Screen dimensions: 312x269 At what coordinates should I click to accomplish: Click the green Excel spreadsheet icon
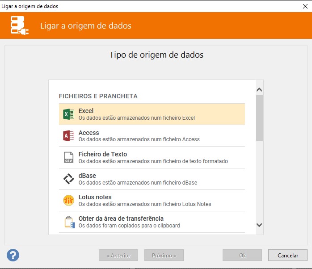[68, 114]
